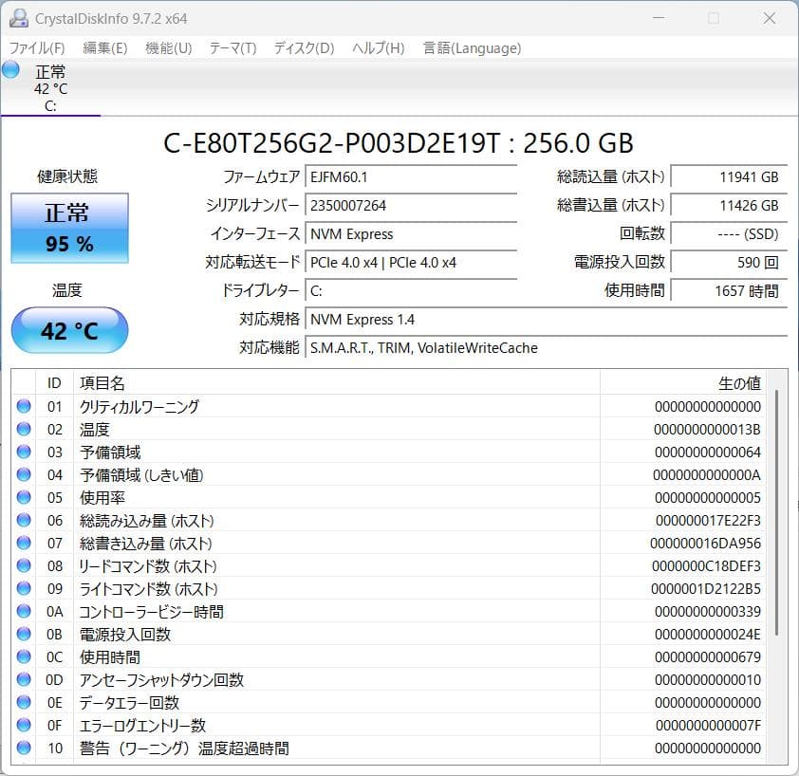Click the power-on hours value 1657 時間
Image resolution: width=799 pixels, height=776 pixels.
[729, 291]
